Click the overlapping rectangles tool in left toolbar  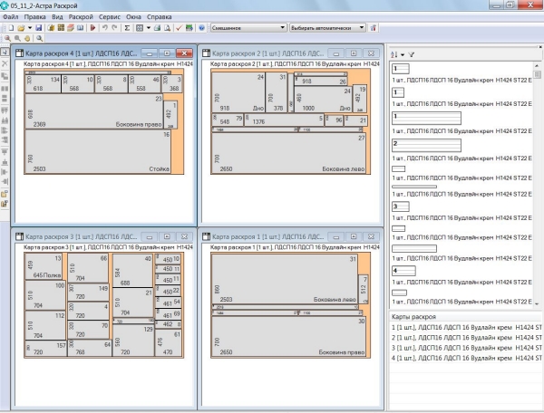coord(5,76)
